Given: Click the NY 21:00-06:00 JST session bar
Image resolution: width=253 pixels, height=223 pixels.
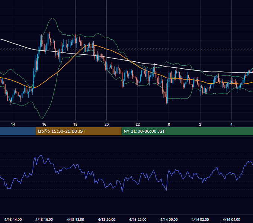Looking at the screenshot, I should click(187, 131).
